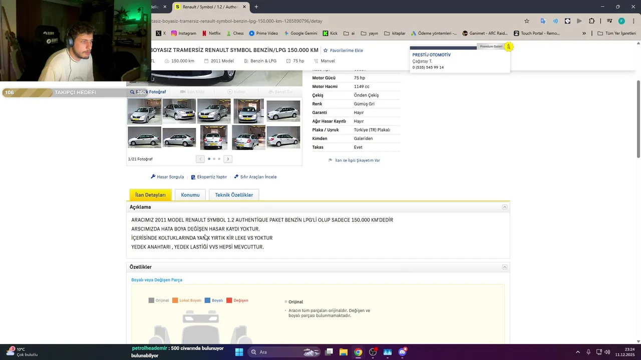Open the Video media tab
The height and width of the screenshot is (360, 641).
click(x=236, y=92)
